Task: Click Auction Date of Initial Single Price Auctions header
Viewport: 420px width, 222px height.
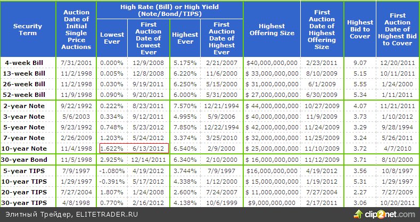Action: [x=76, y=29]
